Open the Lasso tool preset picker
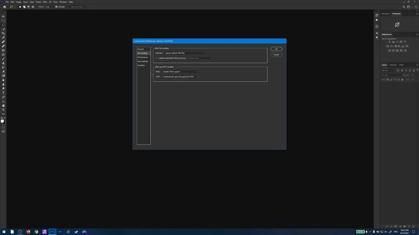 coord(12,7)
